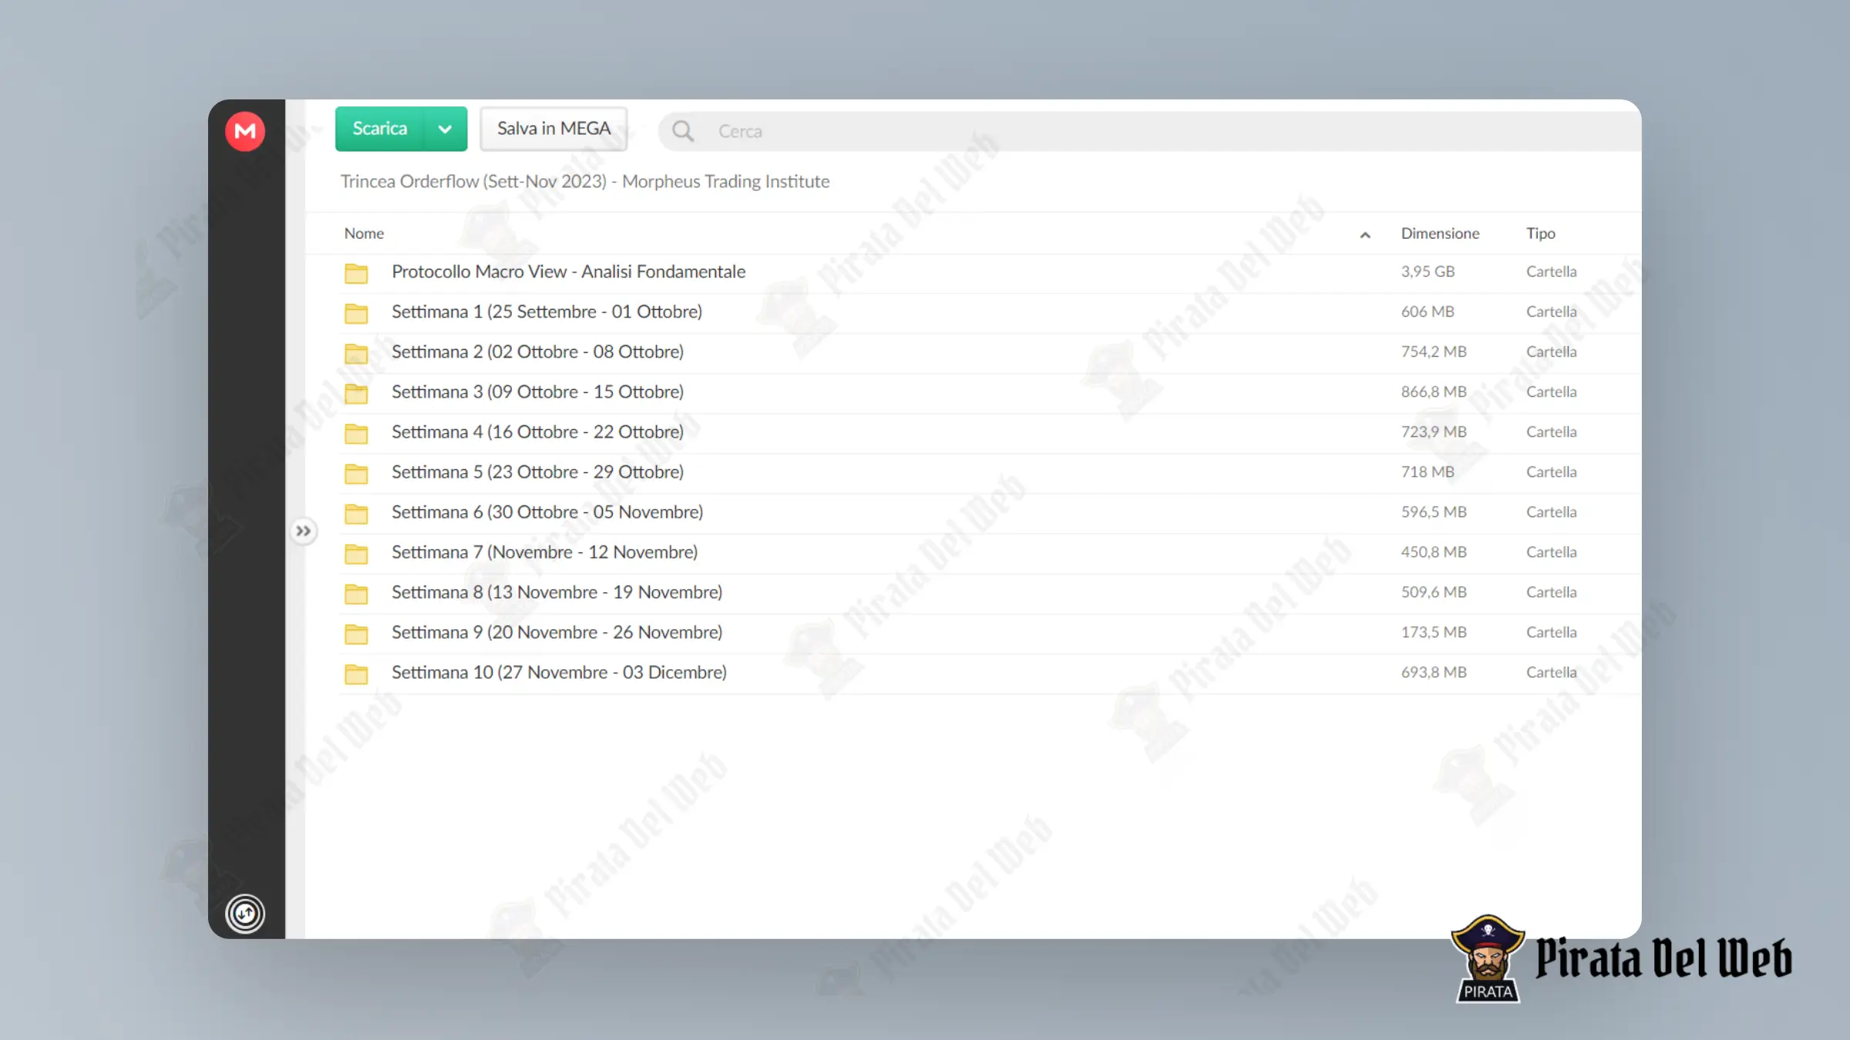Select Settimana 9 (20 Novembre - 26 Novembre)
The image size is (1850, 1040).
coord(557,632)
